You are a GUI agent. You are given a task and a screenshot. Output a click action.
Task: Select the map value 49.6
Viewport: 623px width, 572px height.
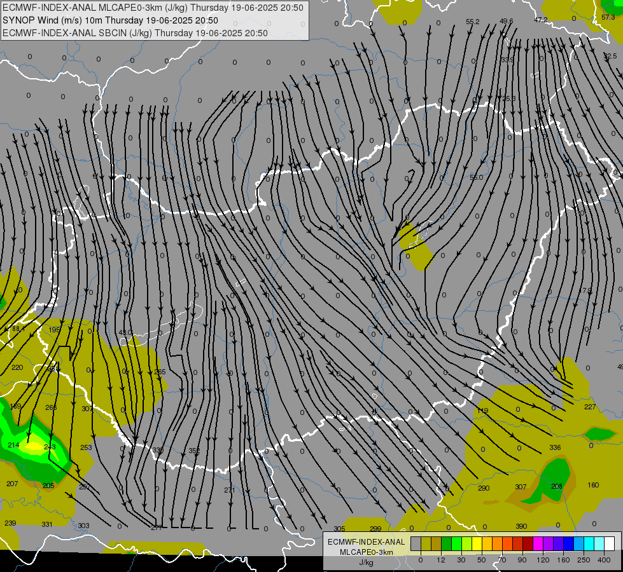pos(506,21)
